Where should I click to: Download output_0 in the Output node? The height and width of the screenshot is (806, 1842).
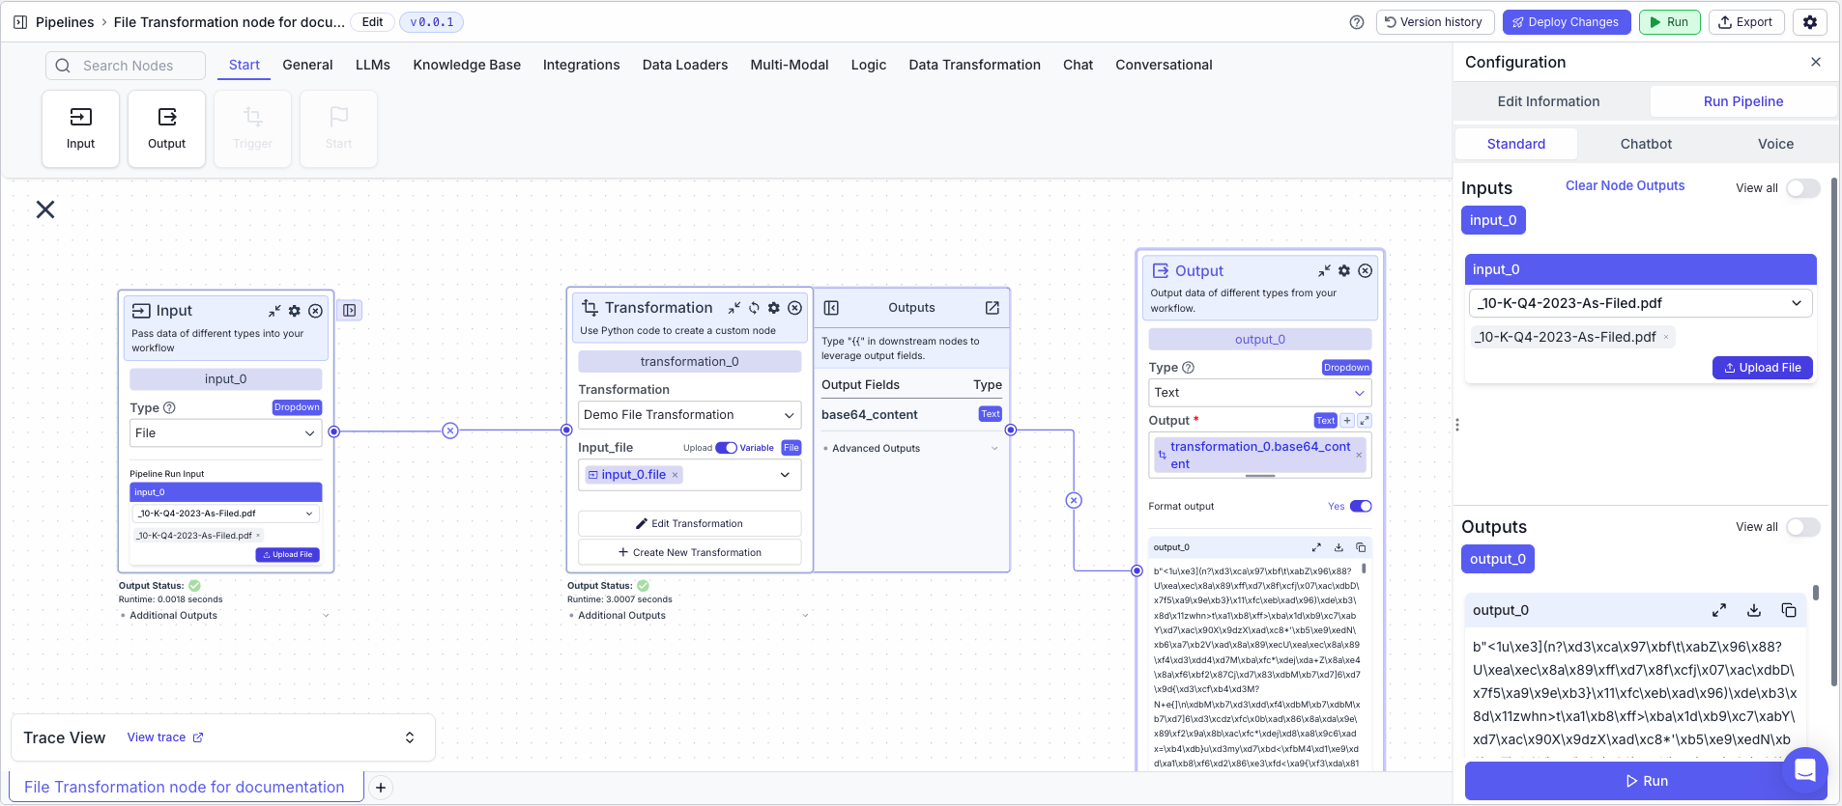pos(1338,547)
